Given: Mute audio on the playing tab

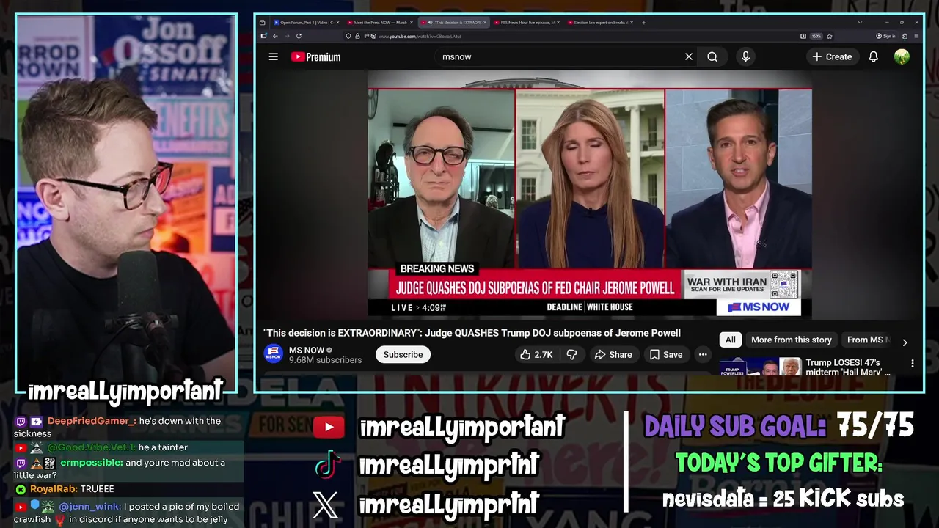Looking at the screenshot, I should tap(430, 23).
